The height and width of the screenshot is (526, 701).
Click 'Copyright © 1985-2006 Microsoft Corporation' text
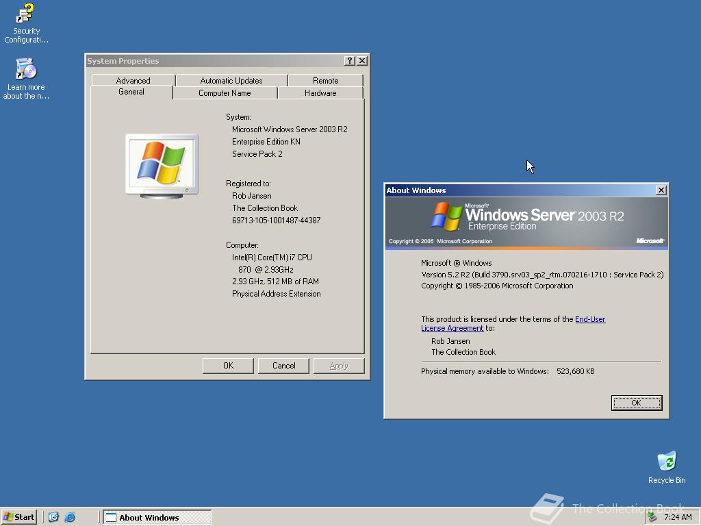(x=497, y=286)
